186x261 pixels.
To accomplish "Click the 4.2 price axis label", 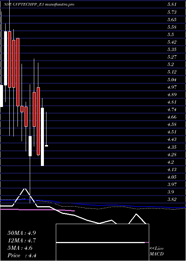I will click(170, 162).
